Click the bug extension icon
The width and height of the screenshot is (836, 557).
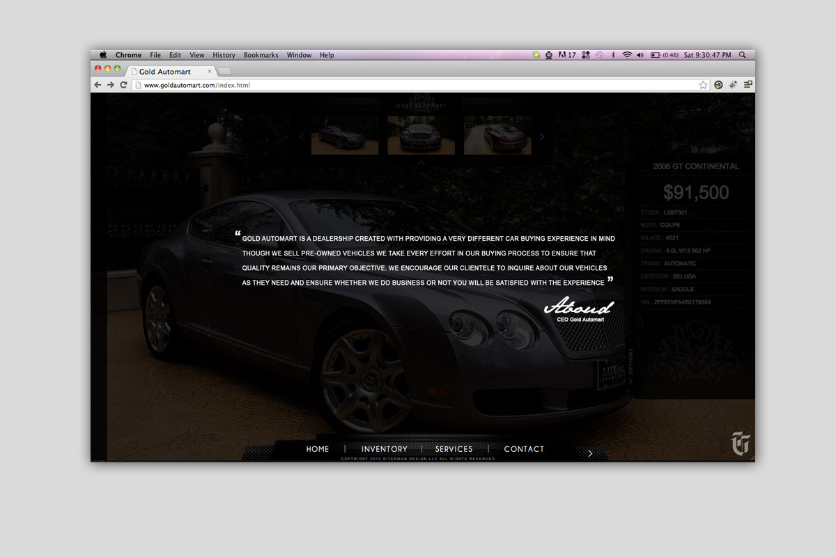(x=733, y=85)
